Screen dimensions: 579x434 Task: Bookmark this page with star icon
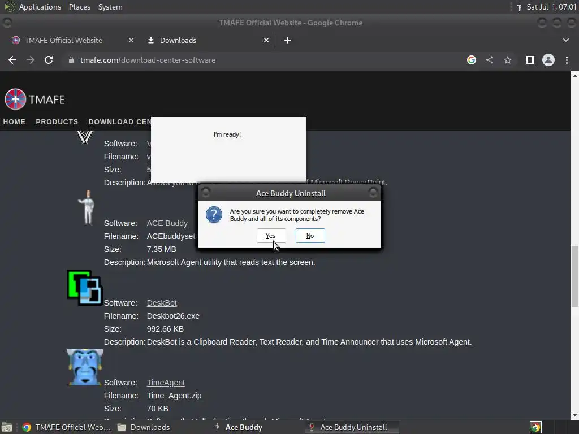[508, 60]
